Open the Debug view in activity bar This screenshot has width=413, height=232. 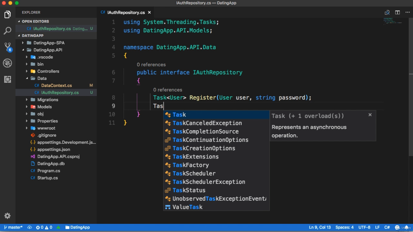pyautogui.click(x=7, y=63)
